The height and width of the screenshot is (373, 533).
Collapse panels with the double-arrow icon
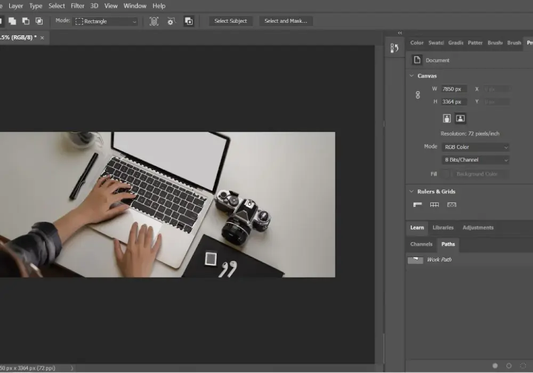(400, 33)
